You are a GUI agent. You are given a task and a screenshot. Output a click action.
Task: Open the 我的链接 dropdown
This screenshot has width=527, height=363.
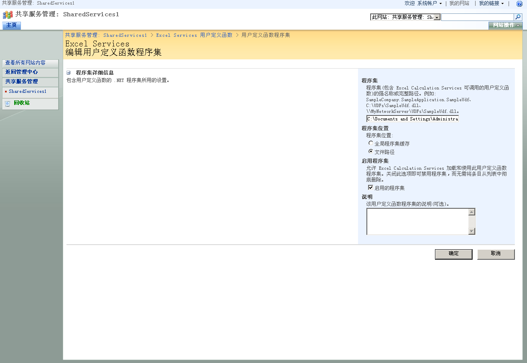(x=491, y=3)
